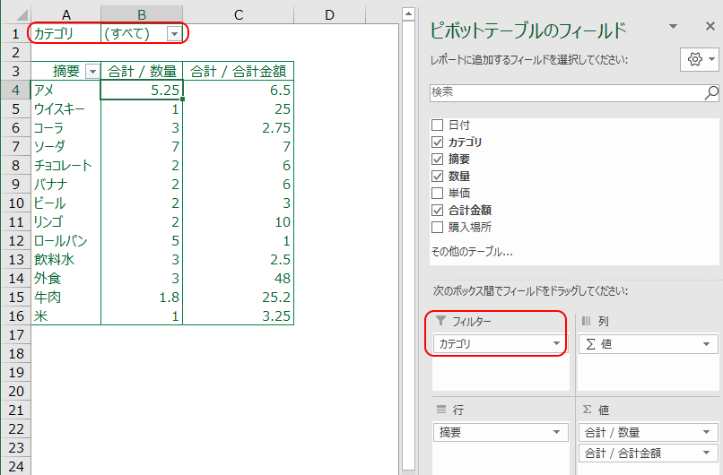Select the ロールパン row label

tap(65, 241)
